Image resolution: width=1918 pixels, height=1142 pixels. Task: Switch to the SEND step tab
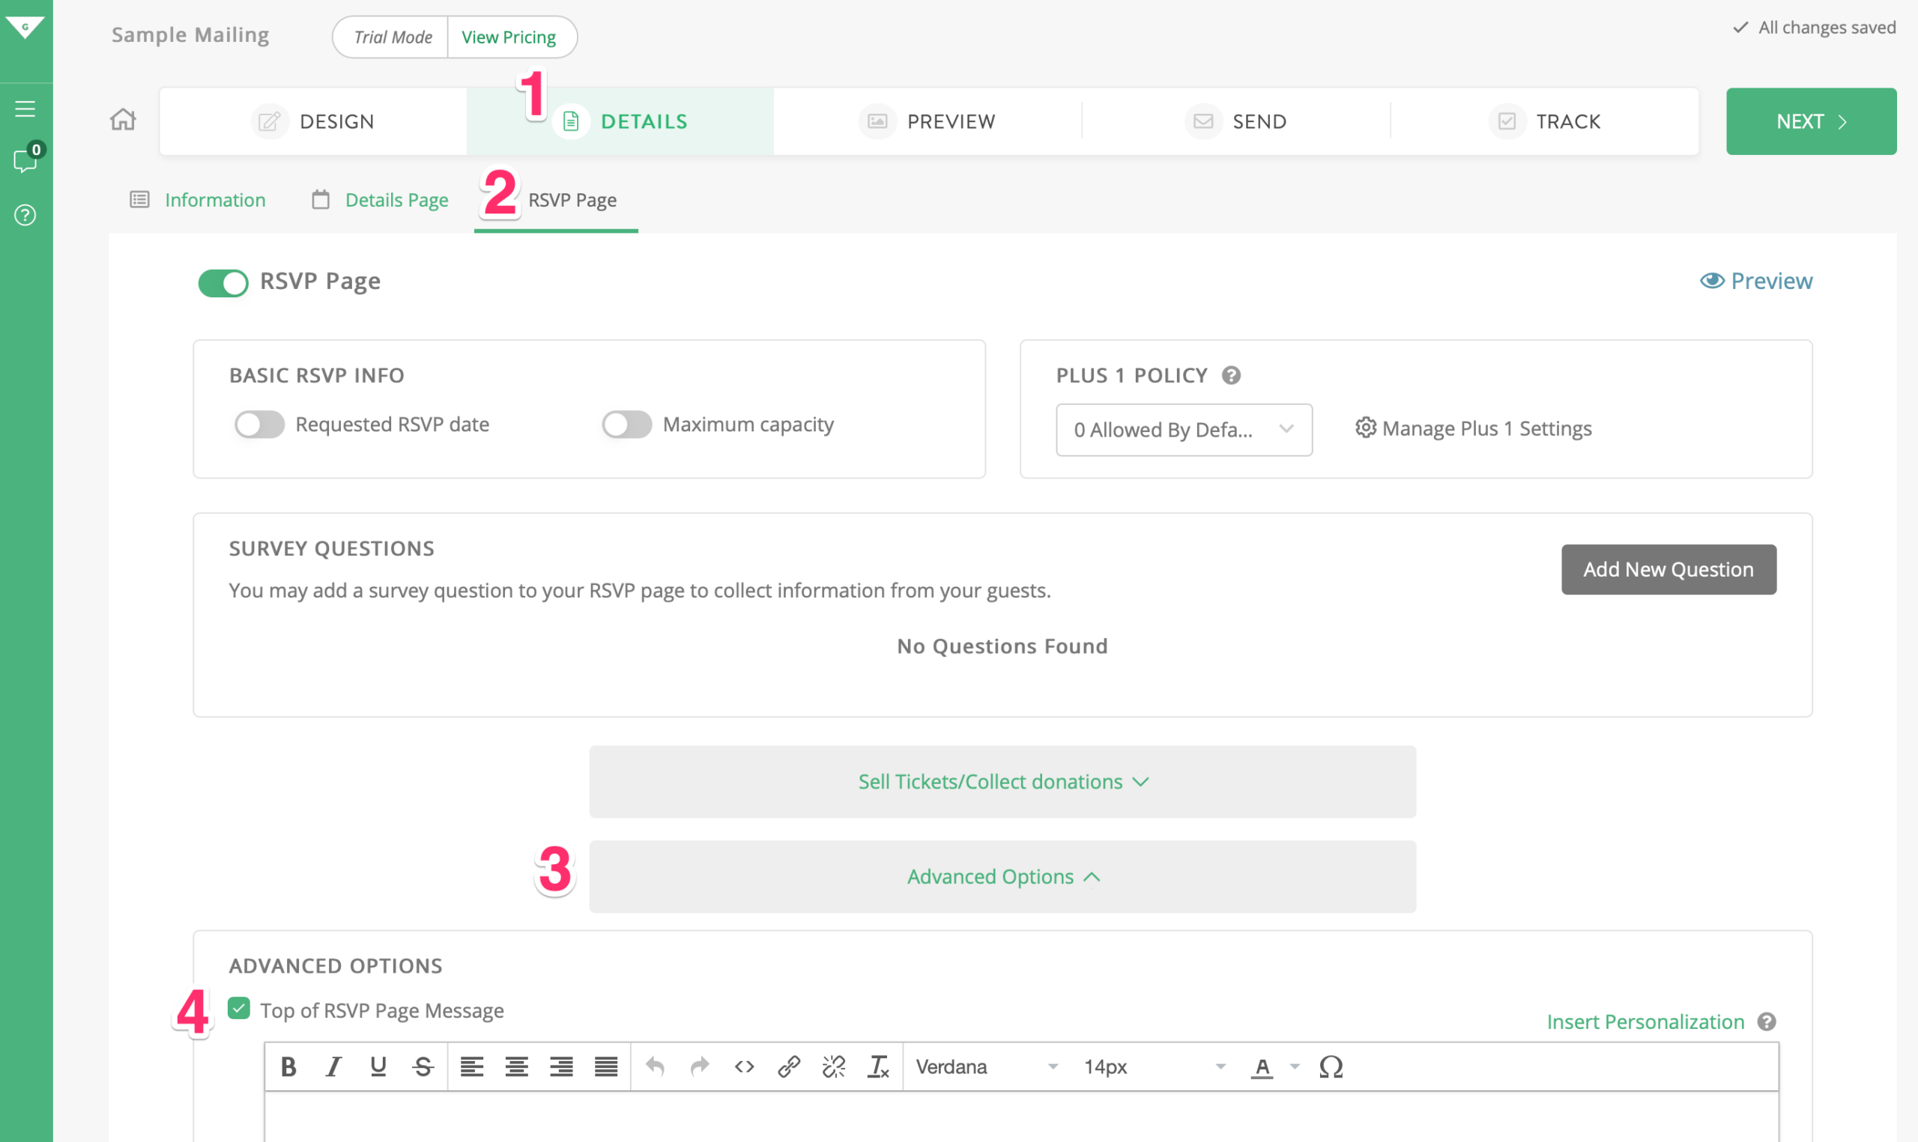pyautogui.click(x=1236, y=121)
